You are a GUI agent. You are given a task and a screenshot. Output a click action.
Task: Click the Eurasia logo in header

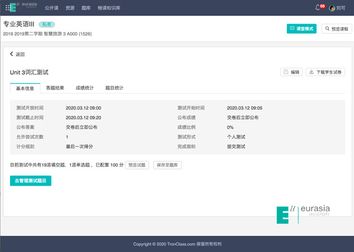[27, 7]
